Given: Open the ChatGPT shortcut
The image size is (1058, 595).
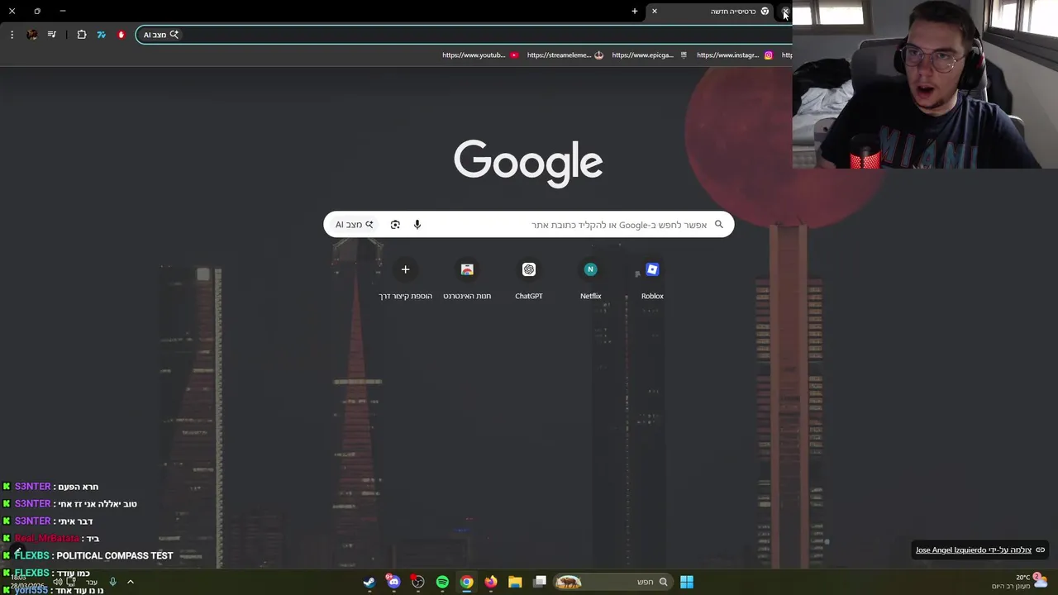Looking at the screenshot, I should (x=529, y=280).
